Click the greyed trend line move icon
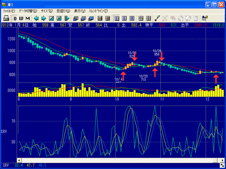Viewport: 226px width, 169px height. 165,18
